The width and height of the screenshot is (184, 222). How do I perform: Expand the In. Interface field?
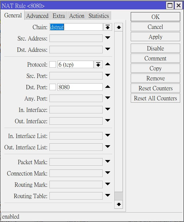pos(108,109)
